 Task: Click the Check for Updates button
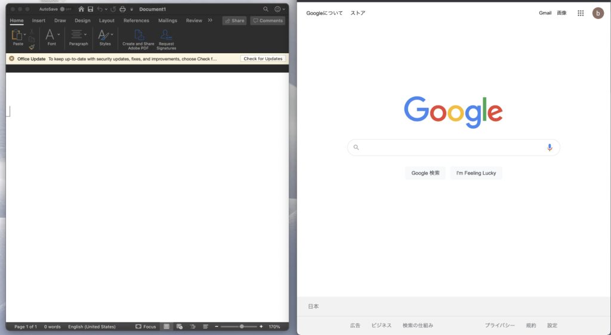[263, 59]
